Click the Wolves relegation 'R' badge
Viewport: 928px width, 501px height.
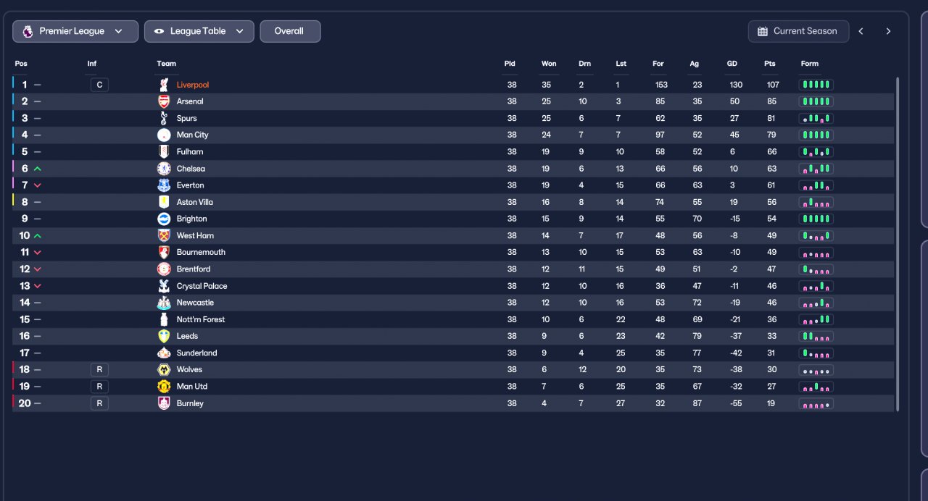pos(99,369)
